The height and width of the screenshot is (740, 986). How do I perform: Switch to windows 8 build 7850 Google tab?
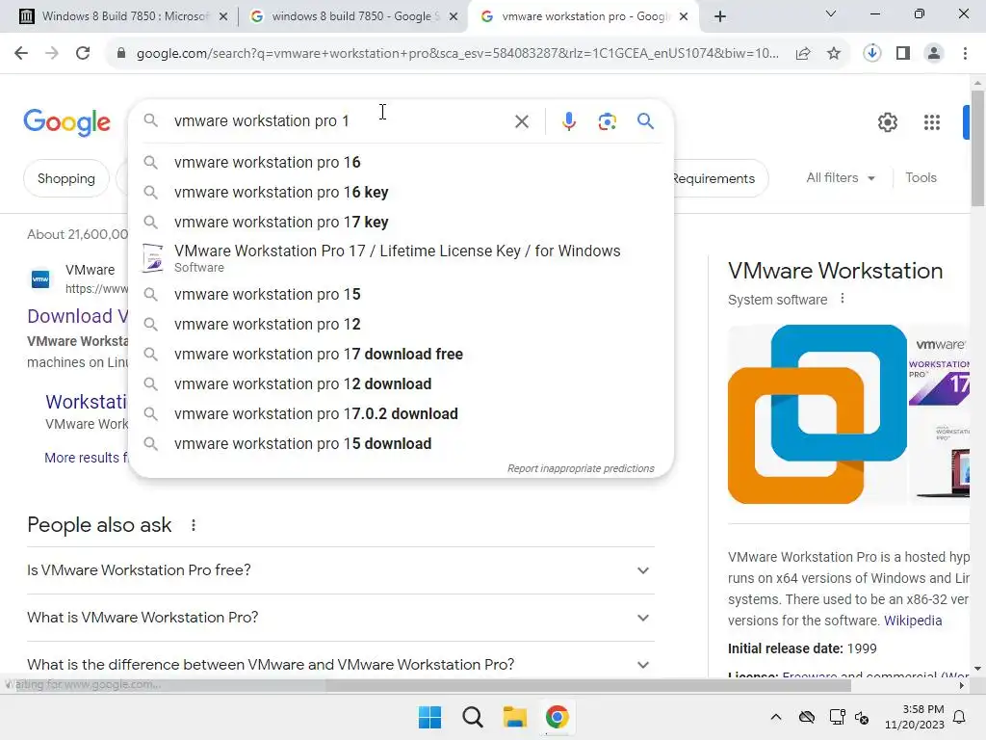coord(353,16)
